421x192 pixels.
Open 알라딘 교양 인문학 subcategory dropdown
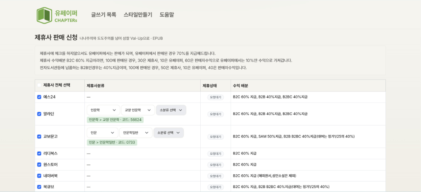click(138, 110)
